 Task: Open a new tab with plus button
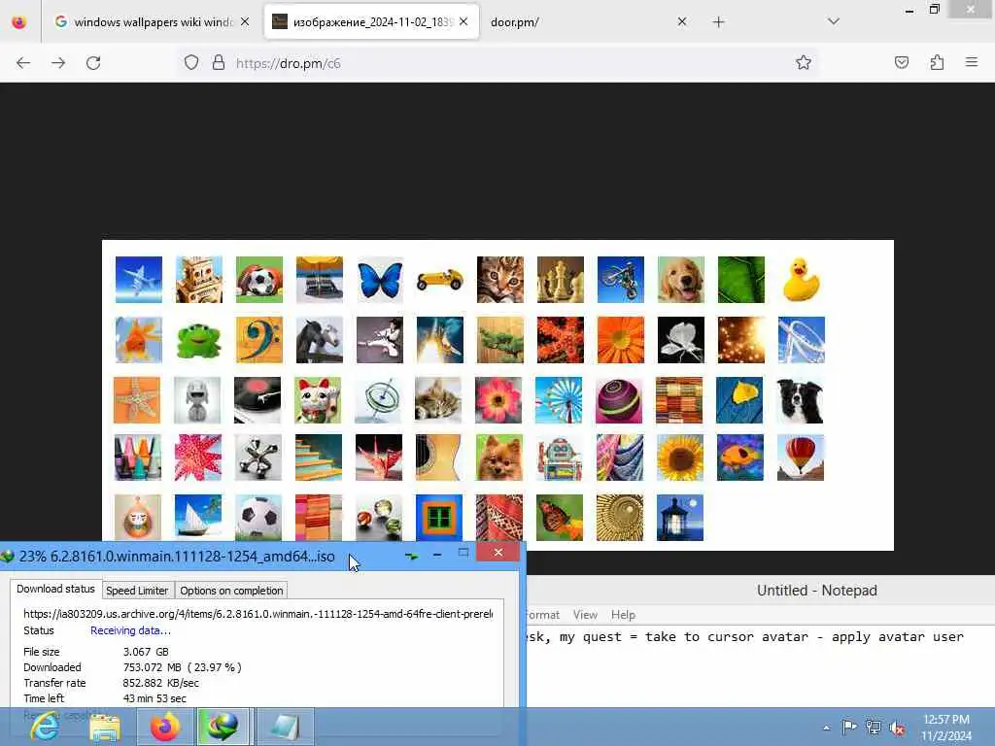[x=718, y=22]
